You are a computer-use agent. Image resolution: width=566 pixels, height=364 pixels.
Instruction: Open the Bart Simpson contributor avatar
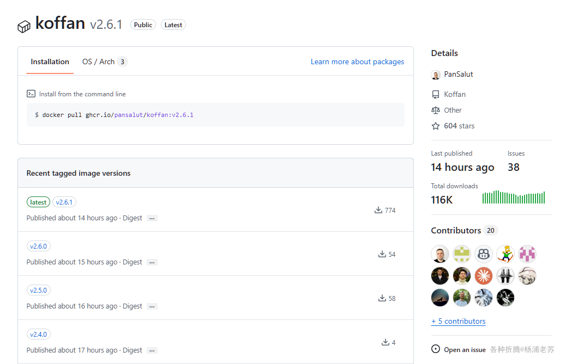(505, 254)
